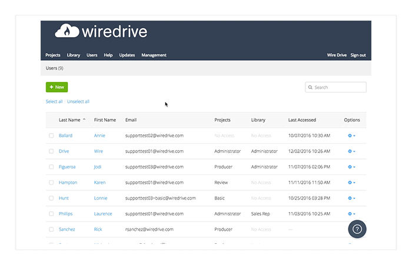412x265 pixels.
Task: Click email supporttest02@wiredrive.com
Action: click(154, 135)
